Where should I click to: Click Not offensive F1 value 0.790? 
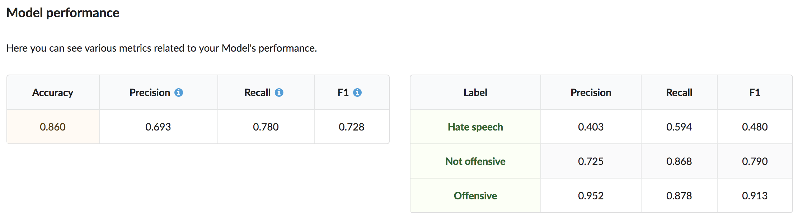click(755, 161)
